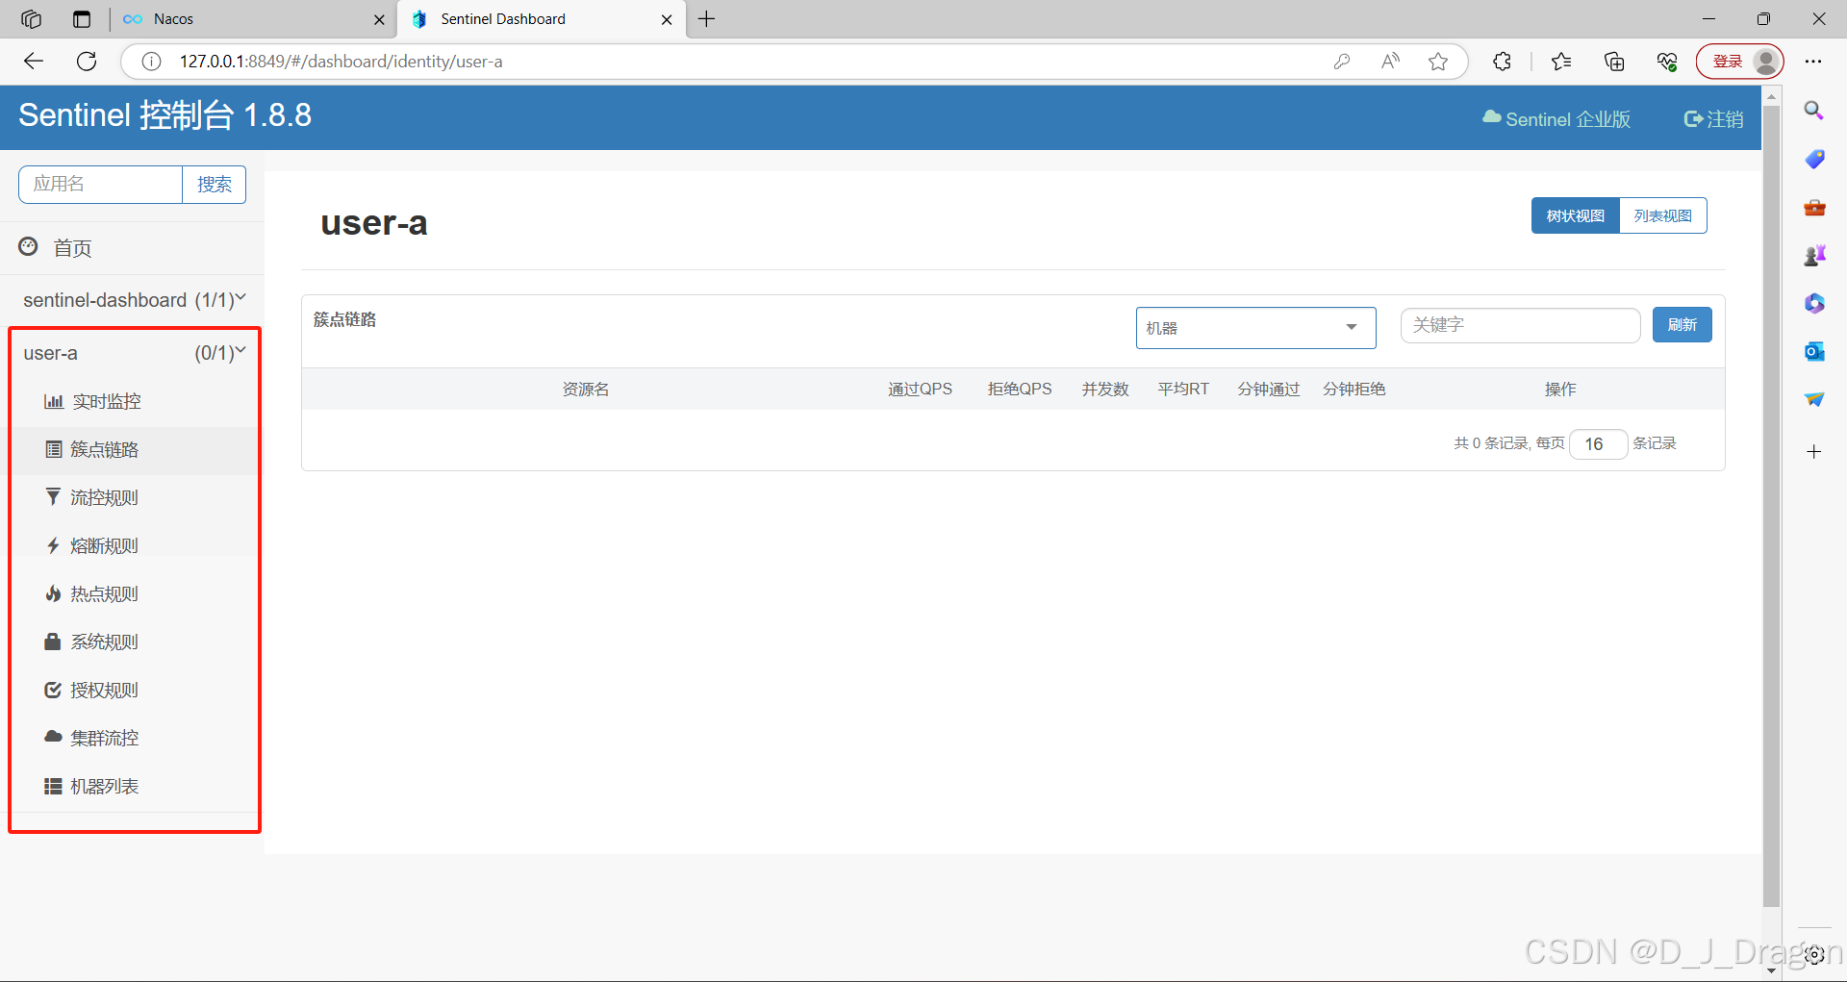This screenshot has width=1847, height=982.
Task: Click the browser back arrow
Action: 34,62
